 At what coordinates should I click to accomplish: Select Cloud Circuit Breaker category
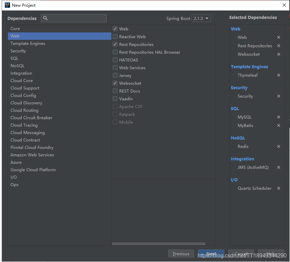point(59,118)
